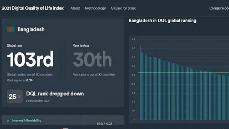Image resolution: width=229 pixels, height=129 pixels.
Task: Click the 2021 Digital Quality of Life Index title
Action: (x=32, y=8)
